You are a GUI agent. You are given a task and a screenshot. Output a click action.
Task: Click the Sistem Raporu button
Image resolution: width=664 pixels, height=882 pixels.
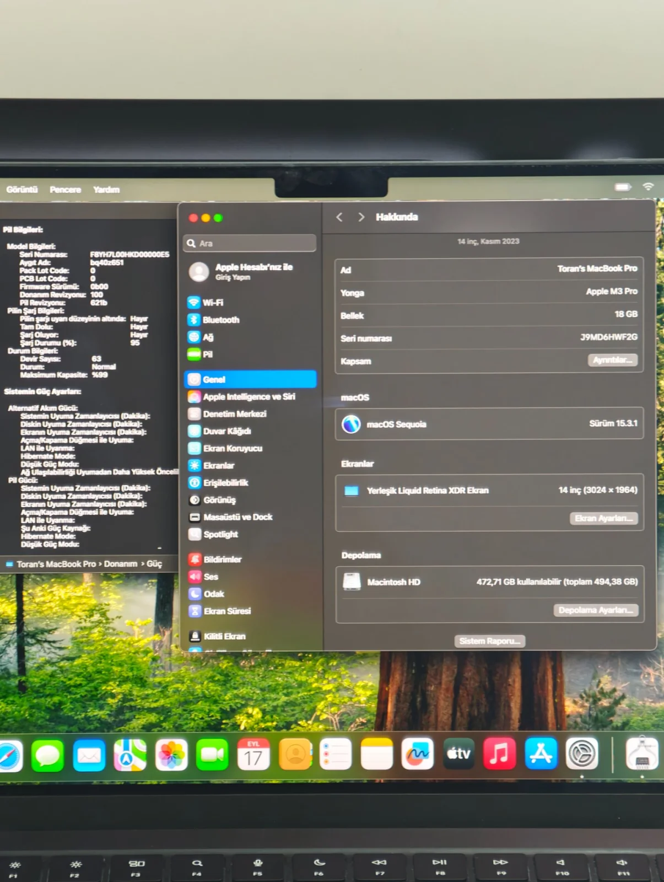[489, 641]
